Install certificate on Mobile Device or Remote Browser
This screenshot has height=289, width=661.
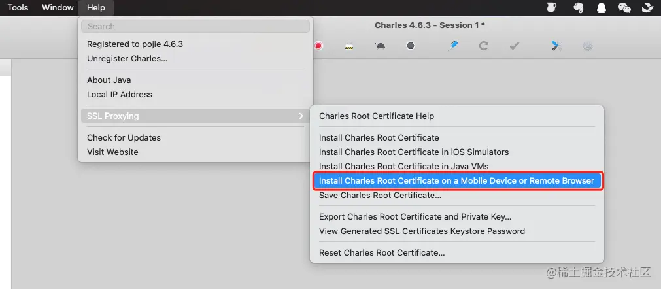457,180
